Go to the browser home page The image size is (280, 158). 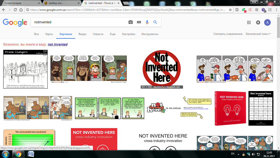pyautogui.click(x=21, y=10)
